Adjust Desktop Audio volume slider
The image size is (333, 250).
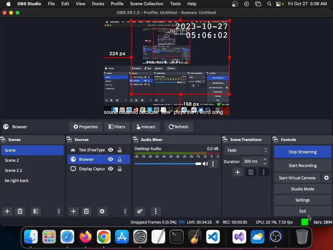[168, 164]
